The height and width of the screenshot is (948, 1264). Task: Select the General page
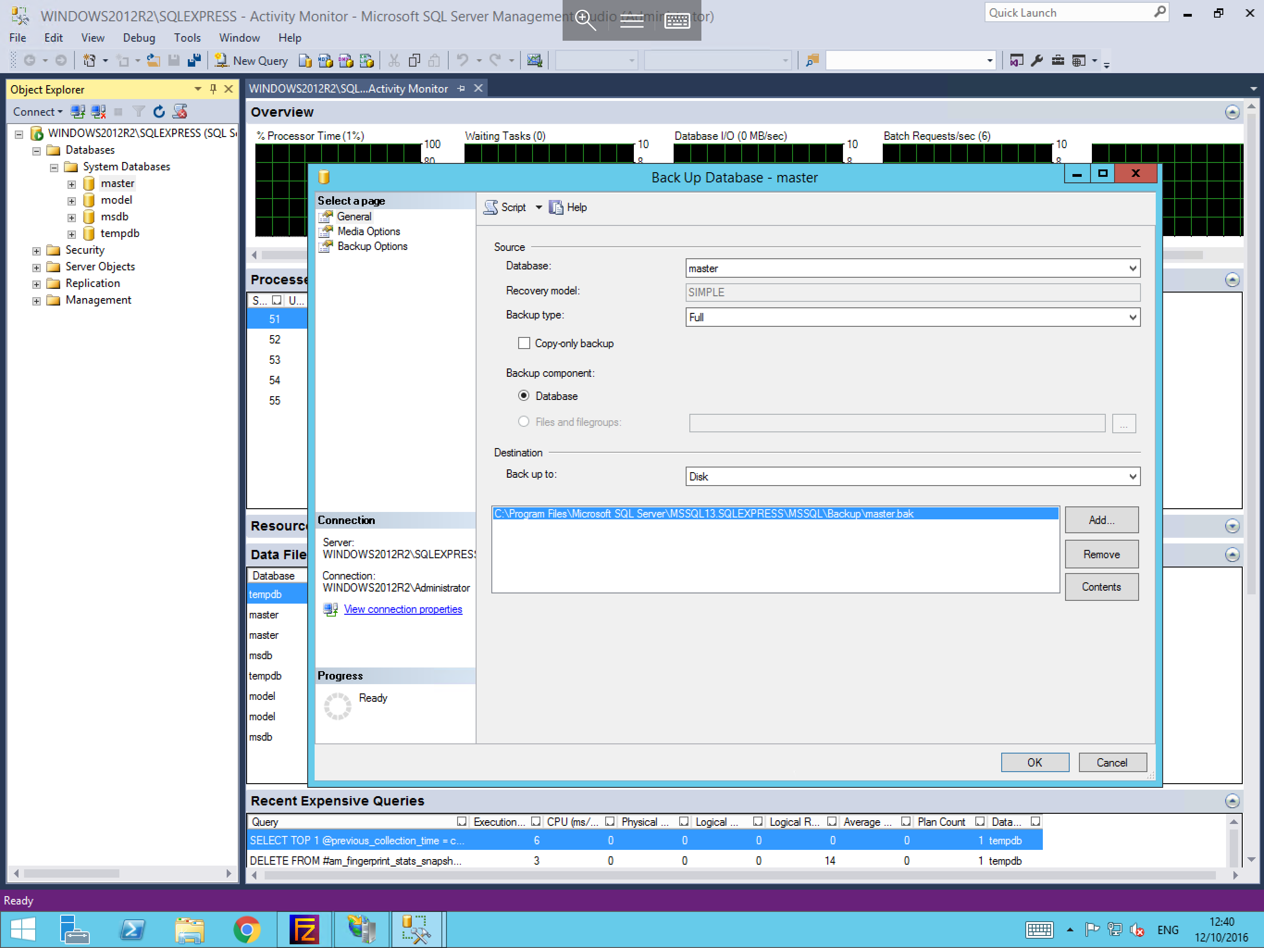354,217
